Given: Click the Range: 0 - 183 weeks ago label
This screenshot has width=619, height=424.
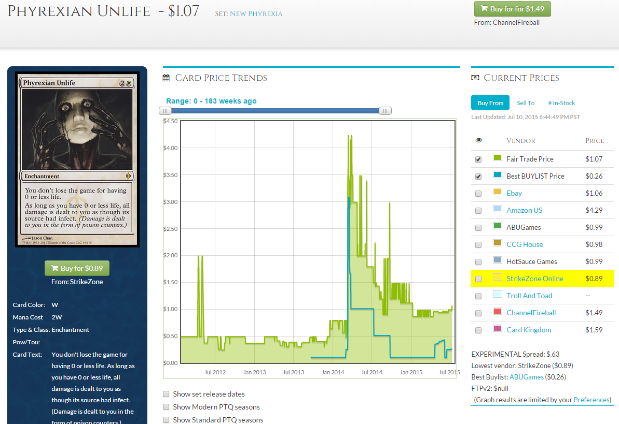Looking at the screenshot, I should pyautogui.click(x=211, y=101).
